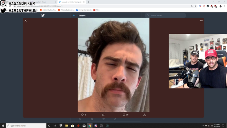Open Cortana from the taskbar
227x128 pixels.
[49, 126]
